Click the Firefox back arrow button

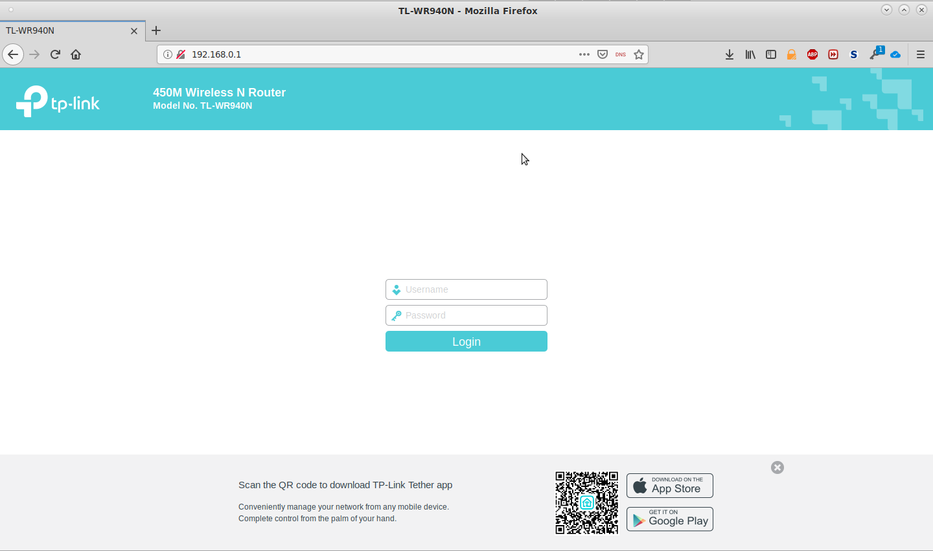[13, 54]
